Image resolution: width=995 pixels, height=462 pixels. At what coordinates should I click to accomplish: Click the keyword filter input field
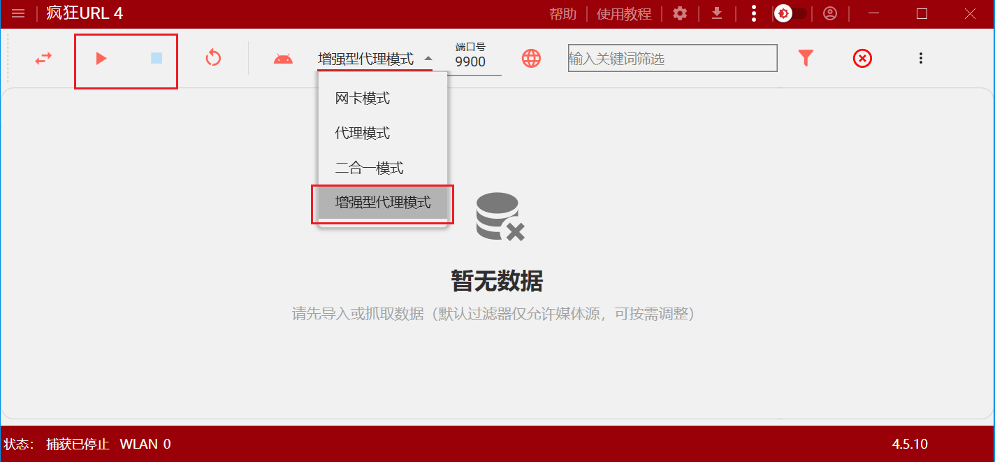point(671,58)
